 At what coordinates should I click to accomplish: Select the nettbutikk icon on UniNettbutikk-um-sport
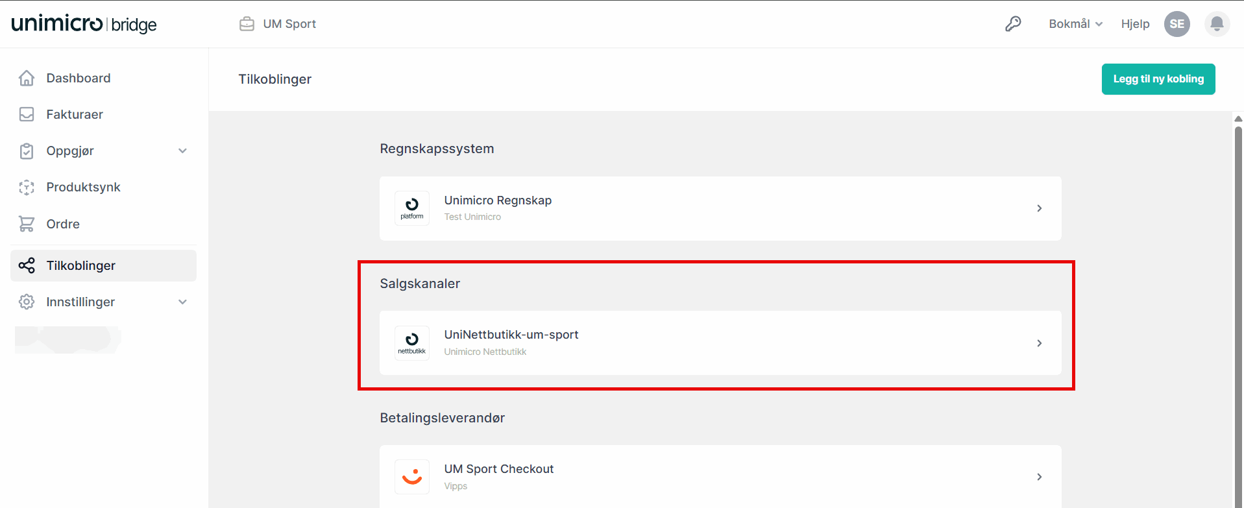[x=411, y=343]
